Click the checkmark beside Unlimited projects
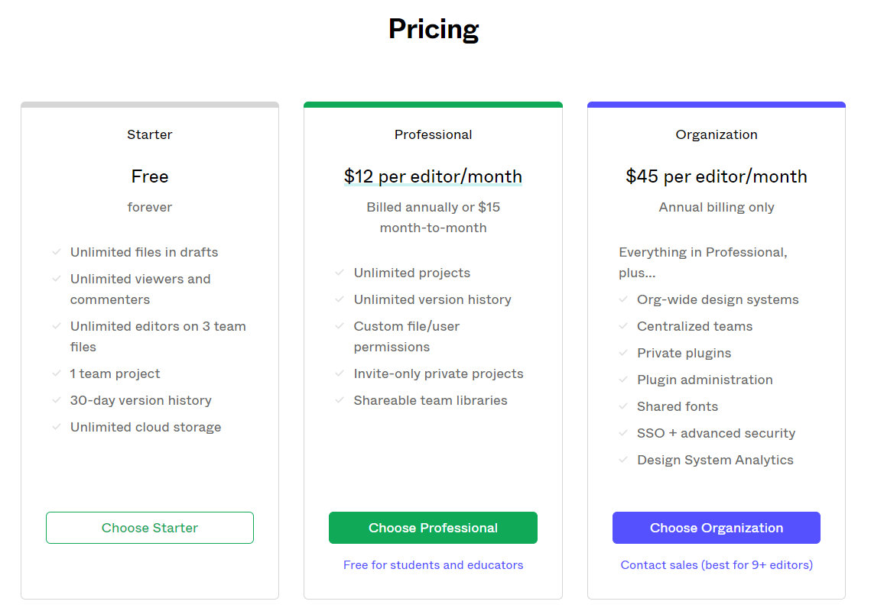871x611 pixels. [x=340, y=273]
